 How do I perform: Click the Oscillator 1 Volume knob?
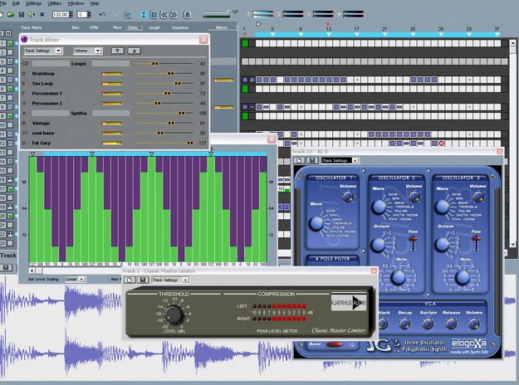coord(348,197)
